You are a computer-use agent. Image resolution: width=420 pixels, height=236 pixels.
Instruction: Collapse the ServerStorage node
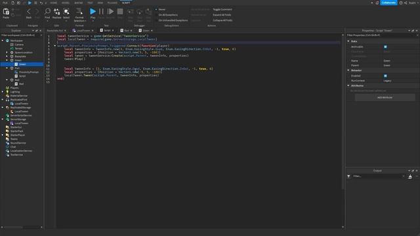coord(3,119)
